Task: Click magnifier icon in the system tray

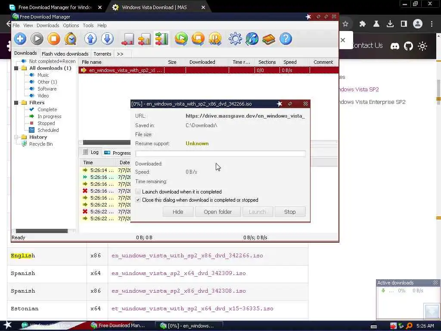Action: [409, 326]
